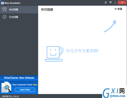Viewport: 127px width, 98px height.
Task: Click the checkmark circle icon beside 历史提醒
Action: pos(4,17)
